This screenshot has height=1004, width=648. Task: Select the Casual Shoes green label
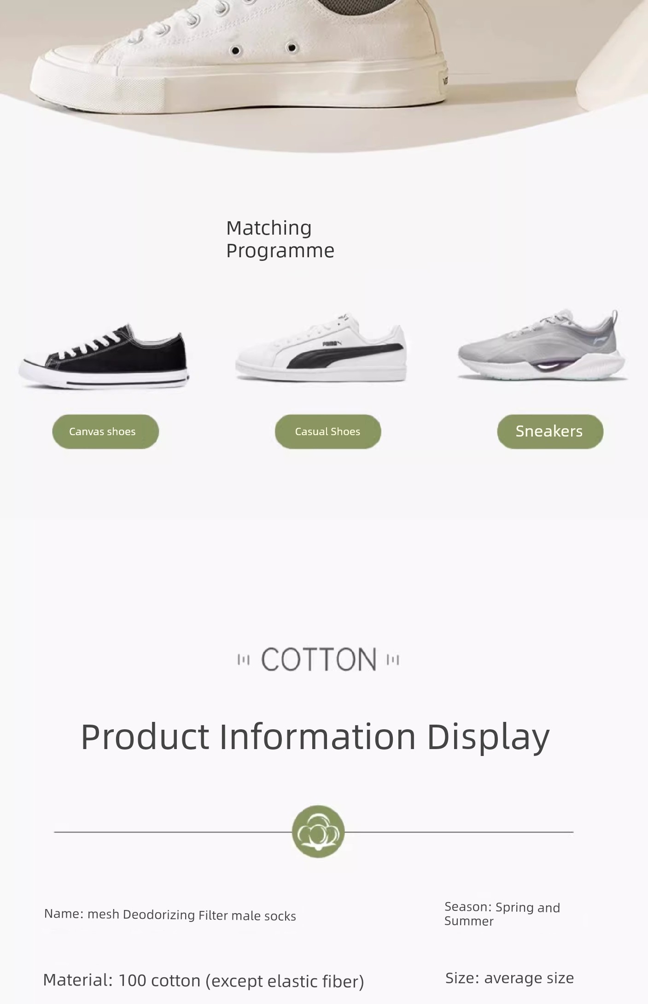pyautogui.click(x=328, y=431)
